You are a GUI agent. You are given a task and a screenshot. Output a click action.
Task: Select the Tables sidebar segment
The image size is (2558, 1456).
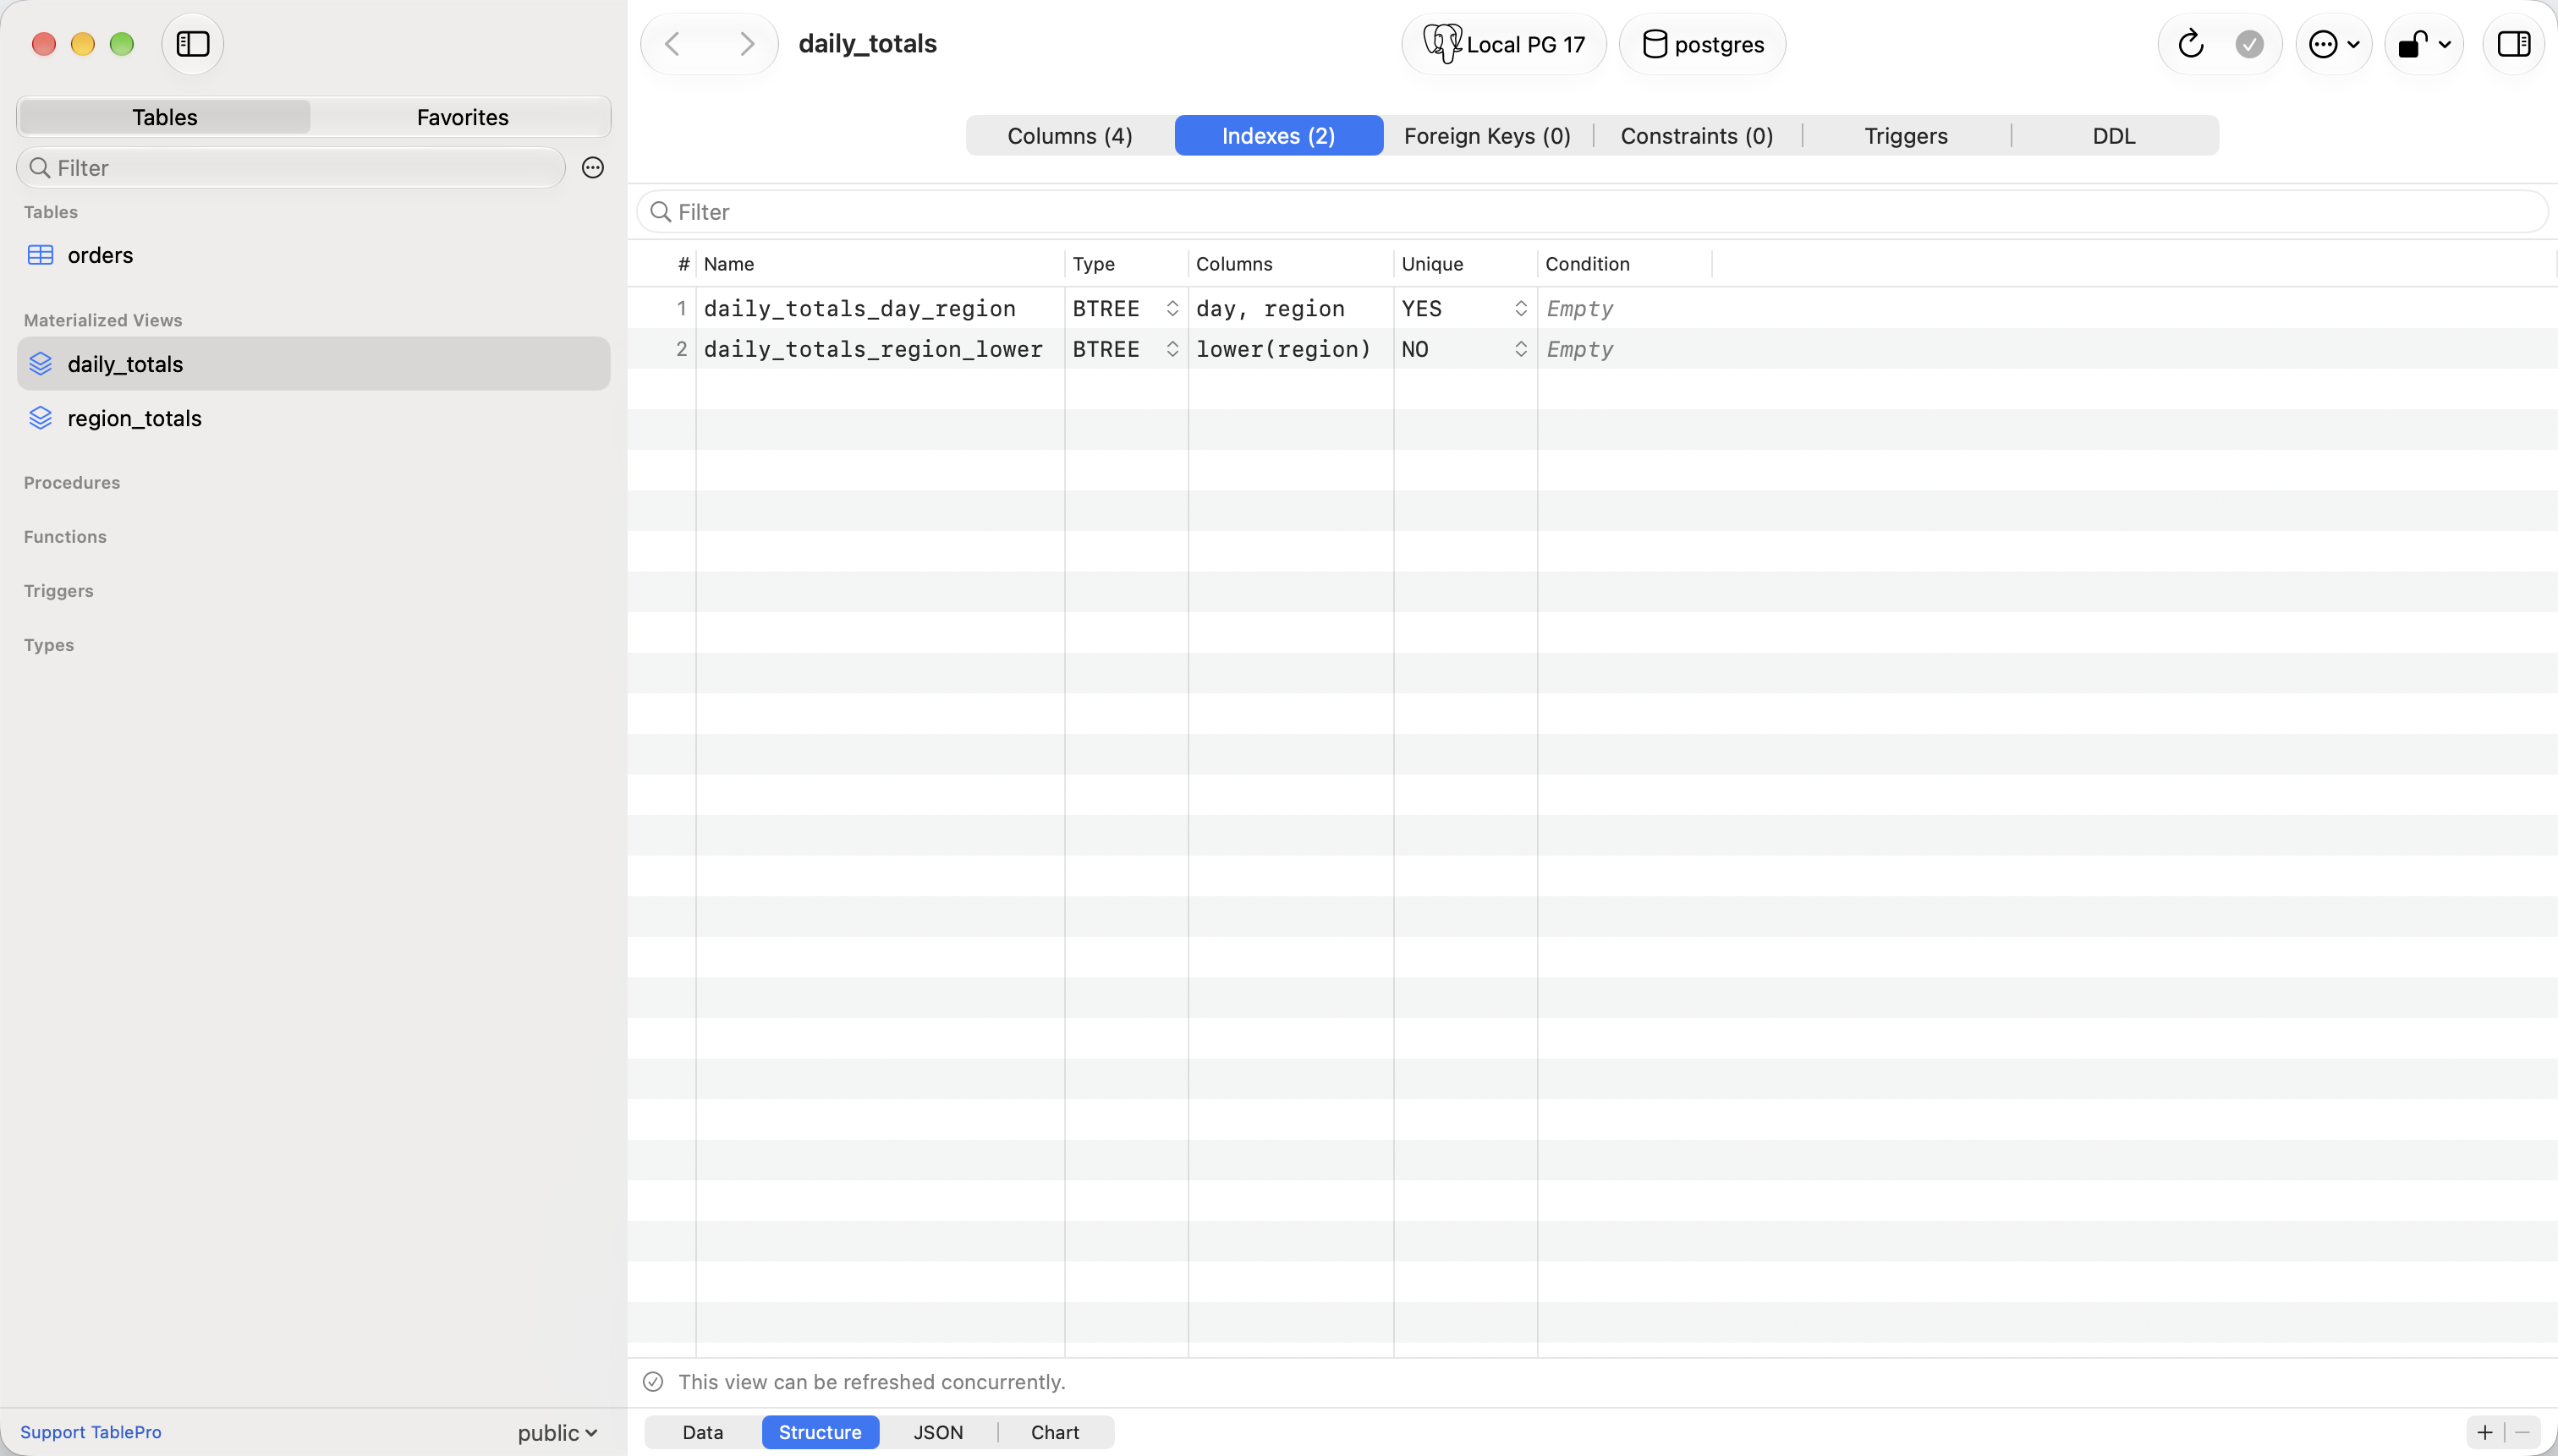pyautogui.click(x=165, y=117)
